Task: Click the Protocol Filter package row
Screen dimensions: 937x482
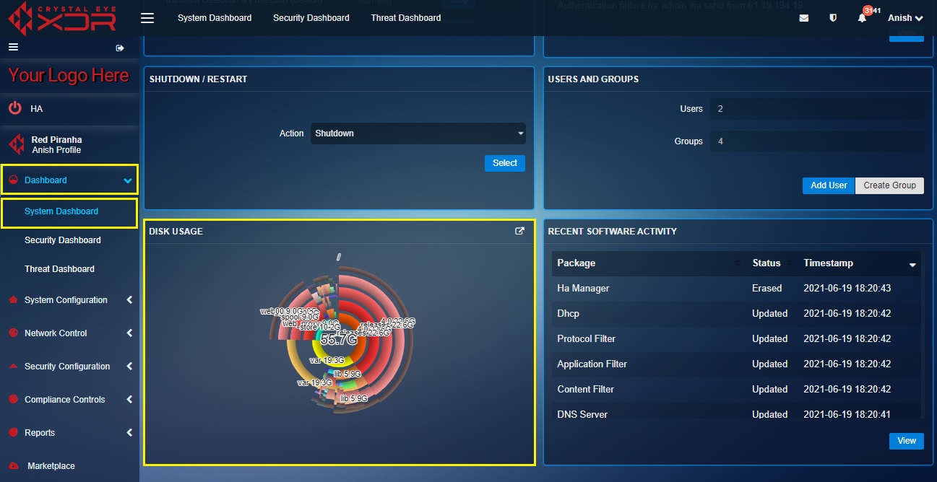Action: (737, 339)
